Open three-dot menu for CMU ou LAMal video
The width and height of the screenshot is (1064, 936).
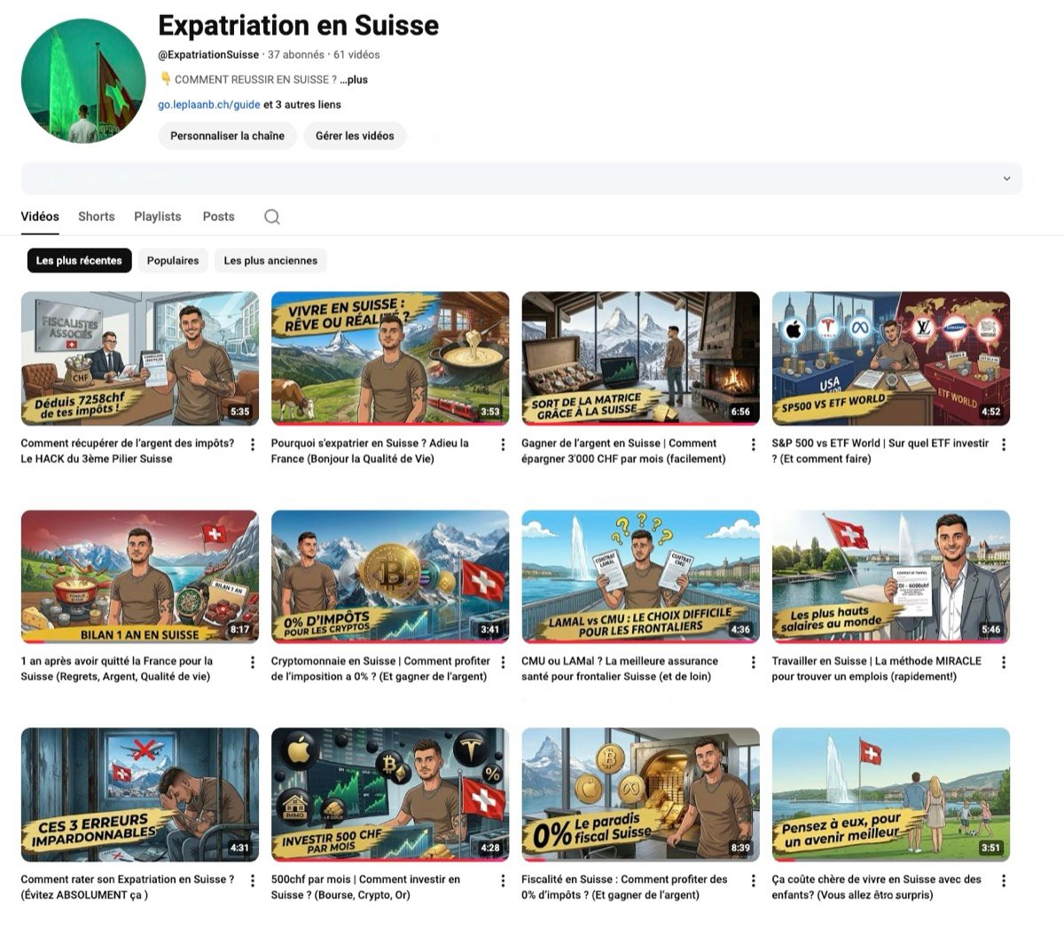(754, 663)
